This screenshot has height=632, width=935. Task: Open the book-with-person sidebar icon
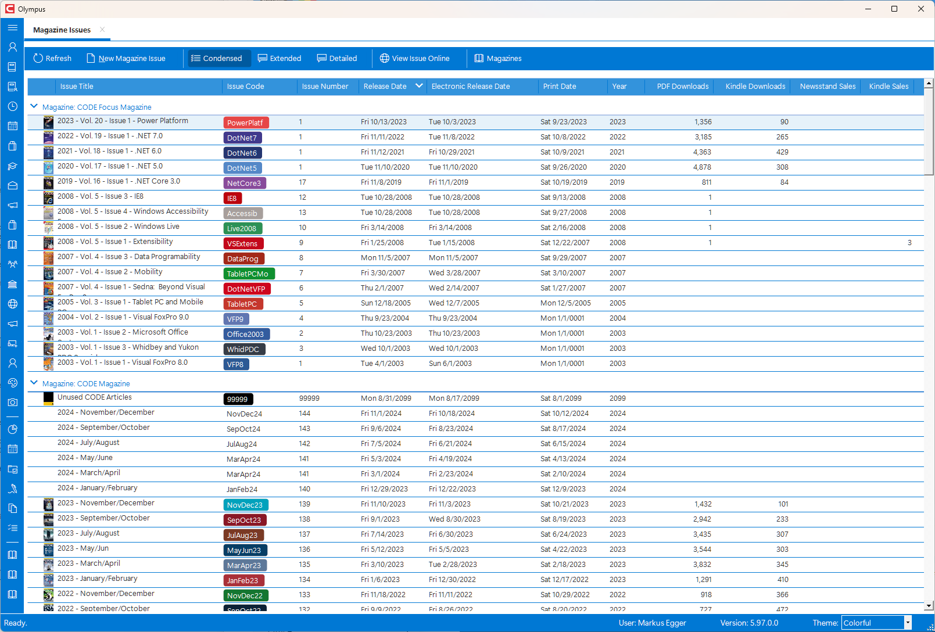(12, 87)
